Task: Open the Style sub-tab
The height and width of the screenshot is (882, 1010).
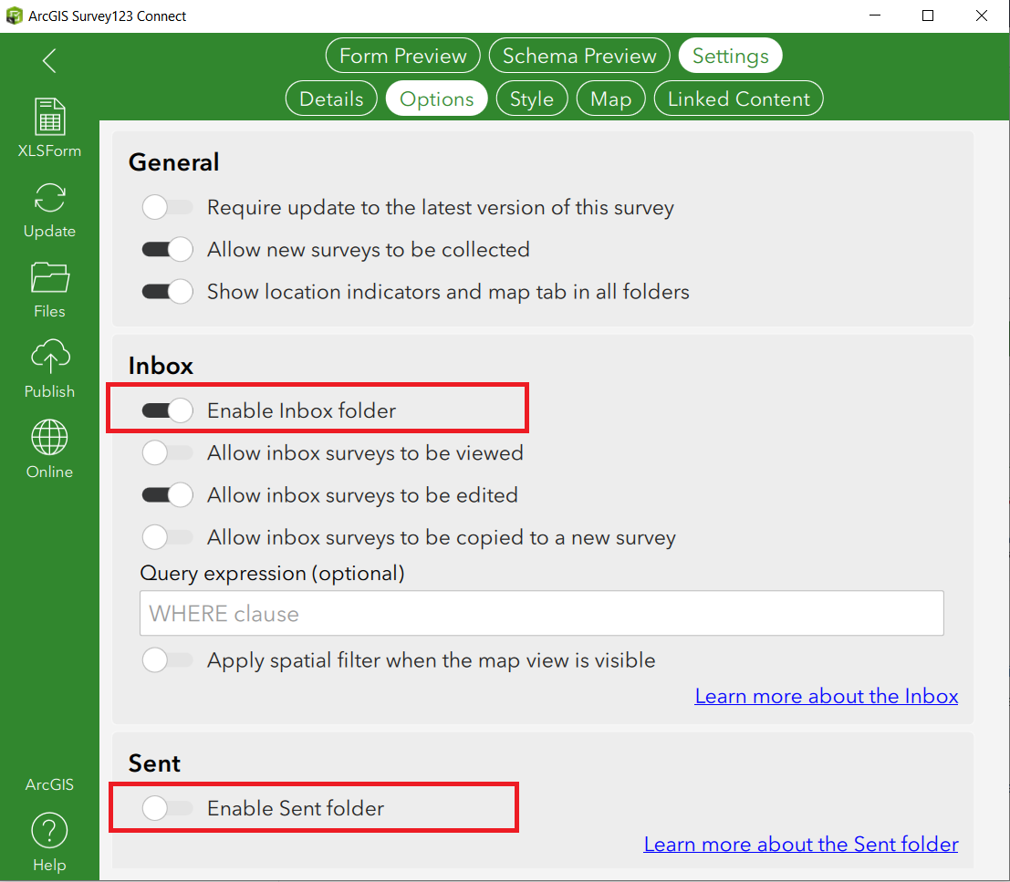Action: pos(531,99)
